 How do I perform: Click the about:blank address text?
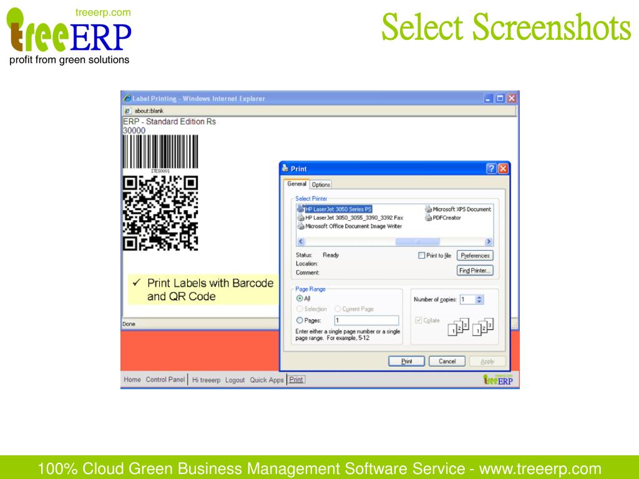149,111
